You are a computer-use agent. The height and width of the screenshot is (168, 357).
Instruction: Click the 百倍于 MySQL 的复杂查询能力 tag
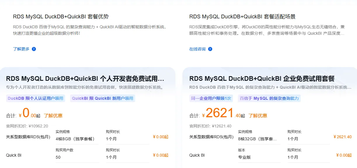tap(269, 98)
